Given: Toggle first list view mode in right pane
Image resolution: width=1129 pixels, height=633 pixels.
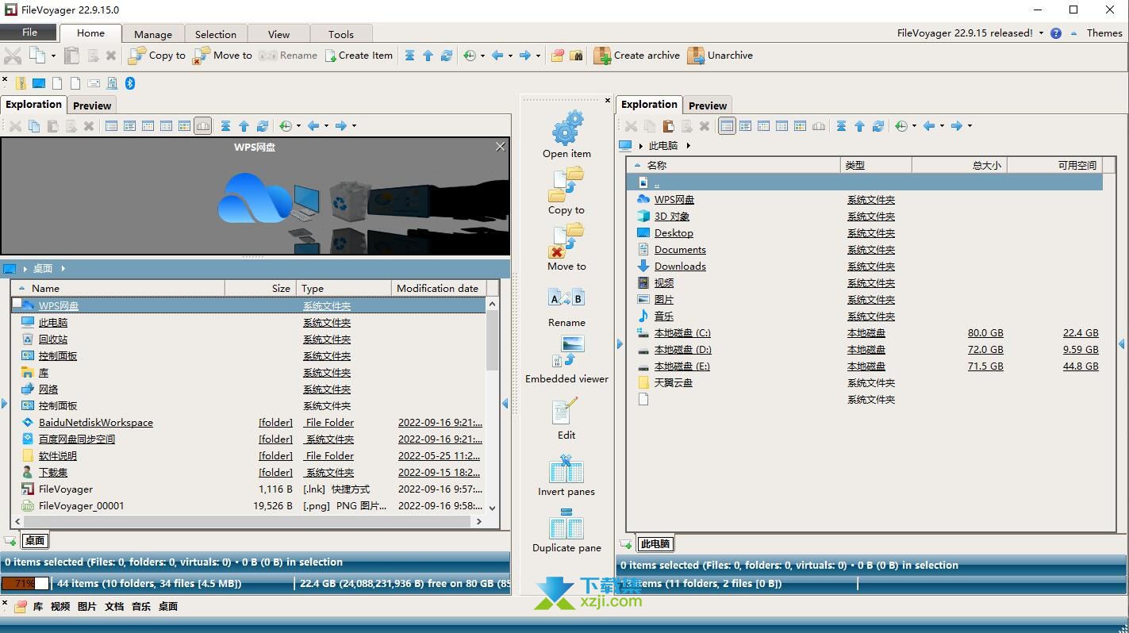Looking at the screenshot, I should tap(727, 125).
